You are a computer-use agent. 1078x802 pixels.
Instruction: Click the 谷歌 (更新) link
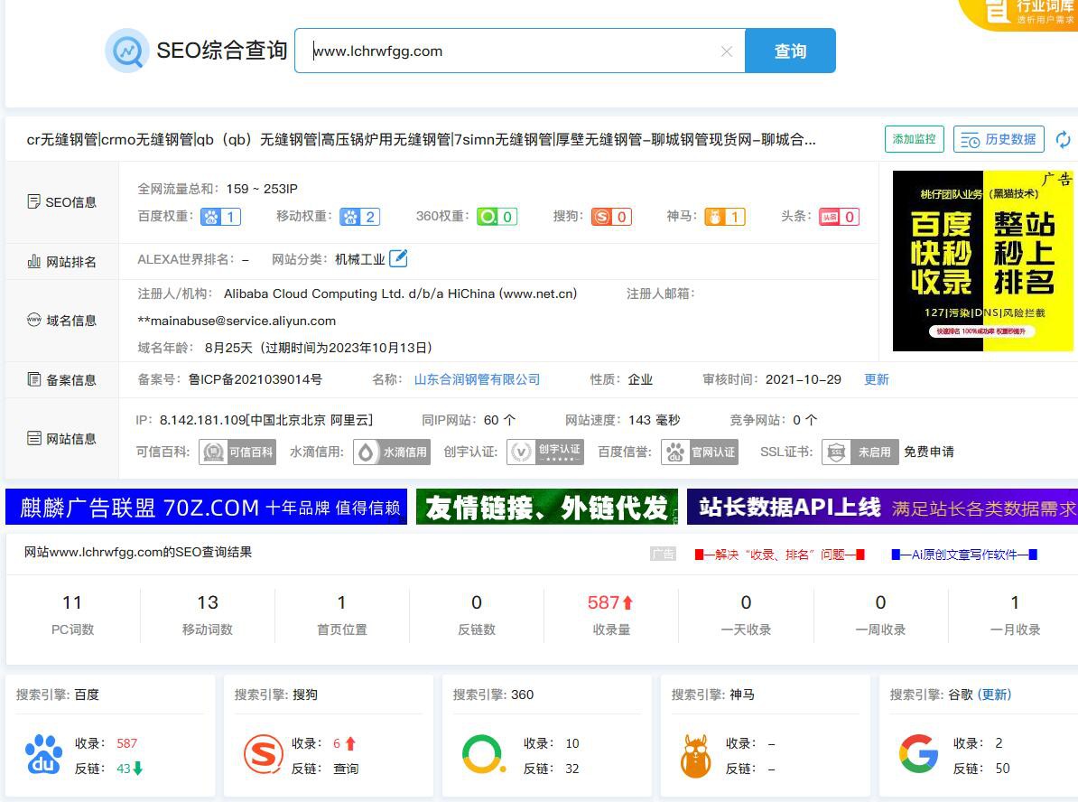(994, 695)
